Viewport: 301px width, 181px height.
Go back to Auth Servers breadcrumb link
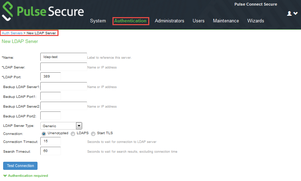click(x=12, y=33)
